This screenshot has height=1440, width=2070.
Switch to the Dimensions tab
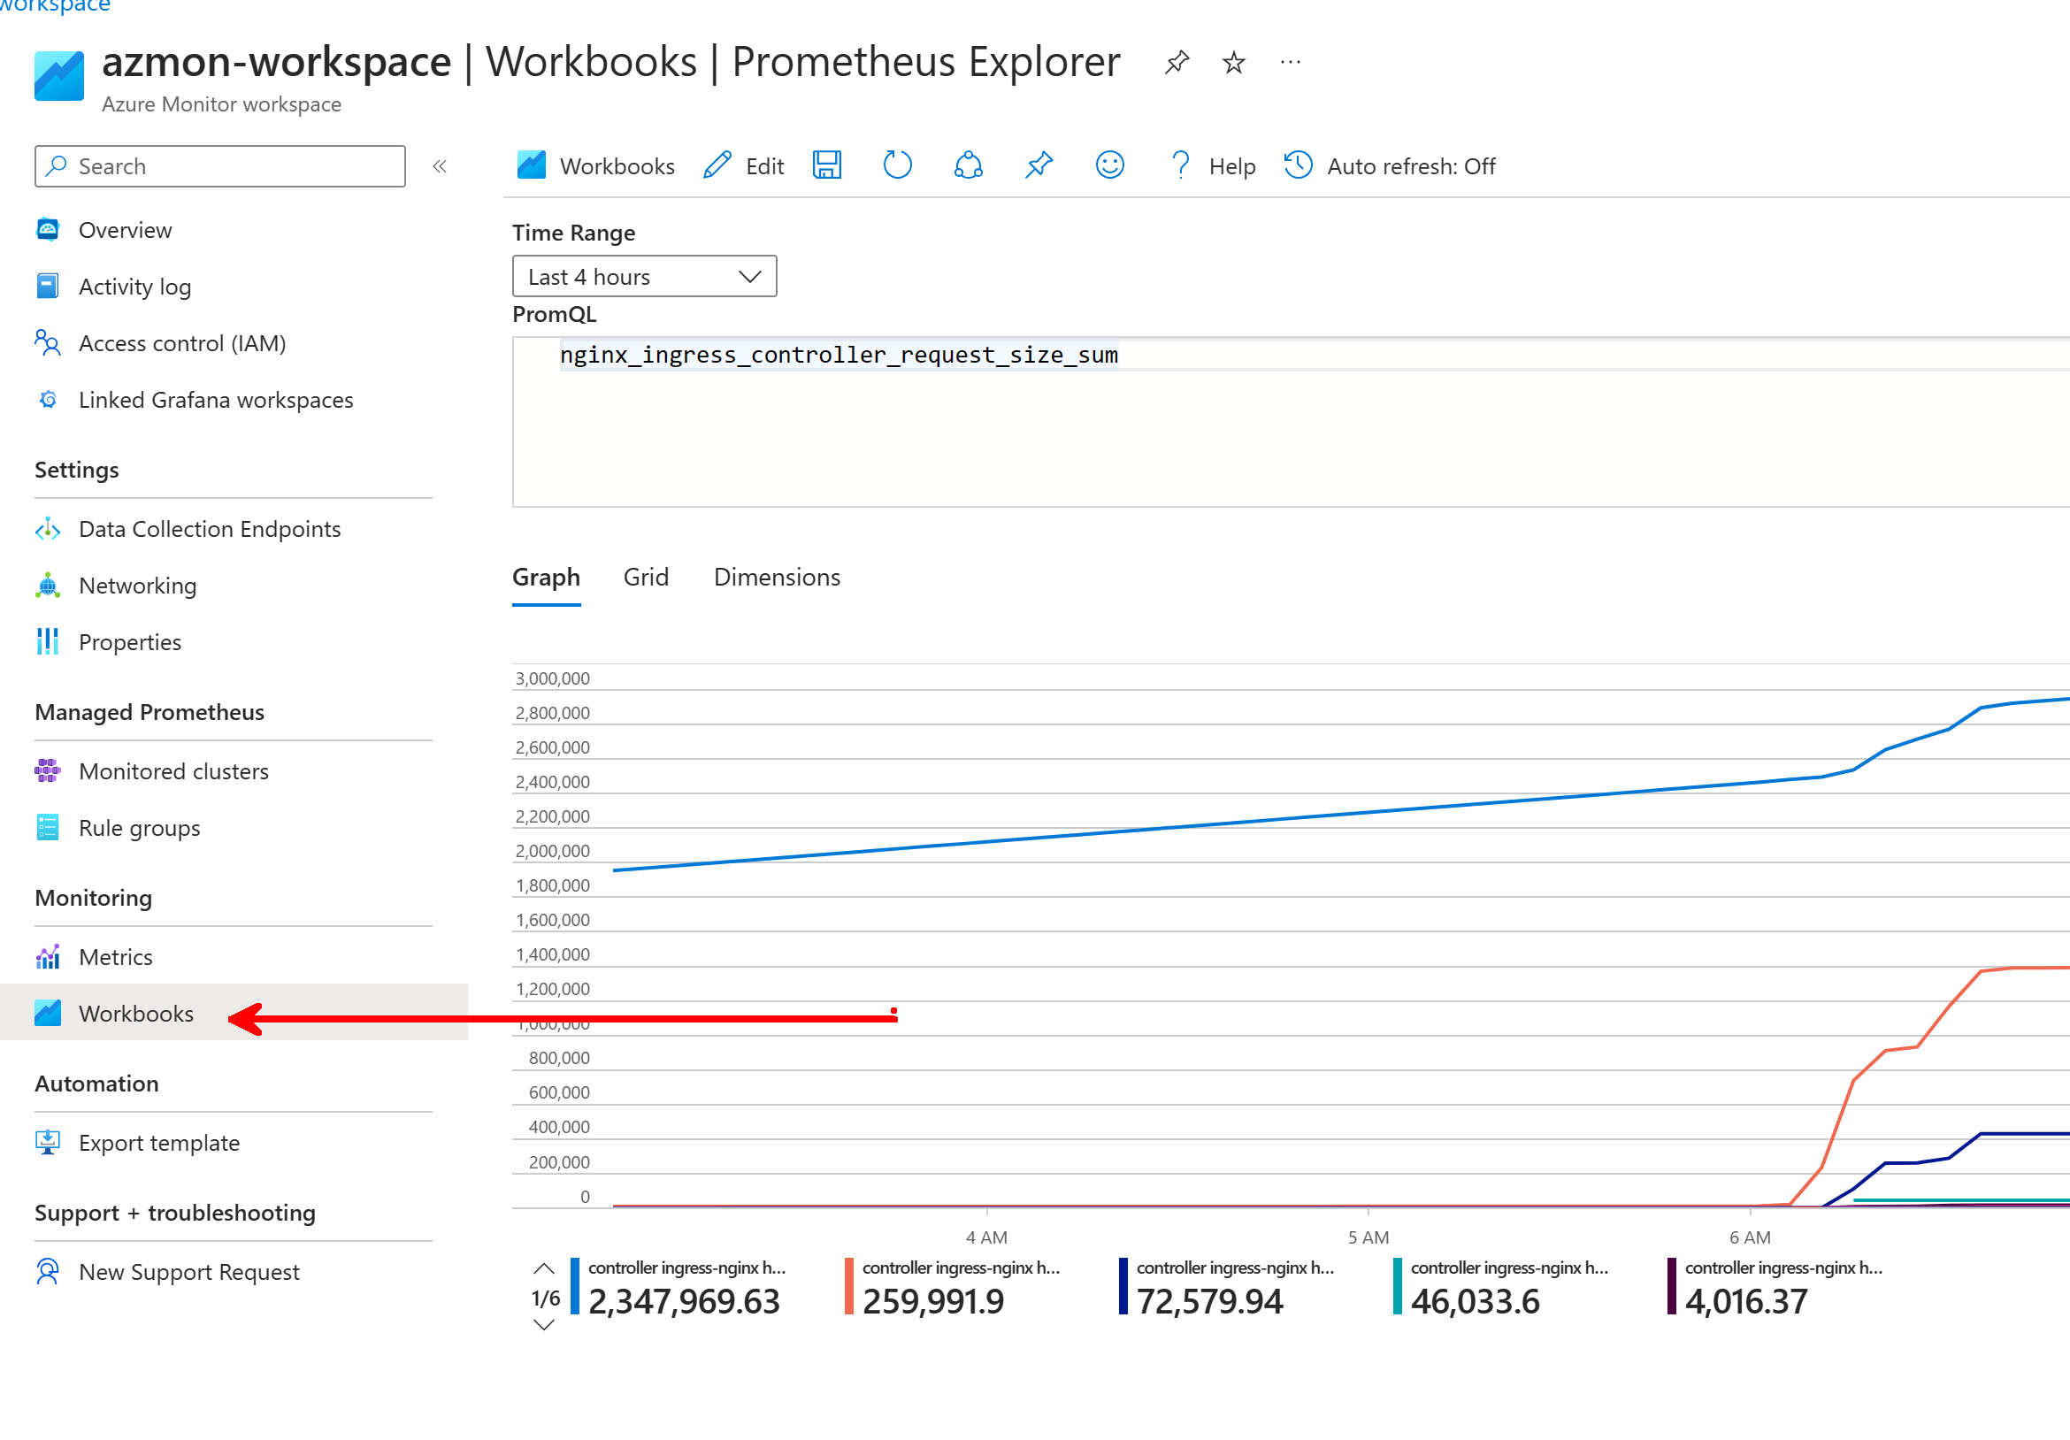[777, 577]
